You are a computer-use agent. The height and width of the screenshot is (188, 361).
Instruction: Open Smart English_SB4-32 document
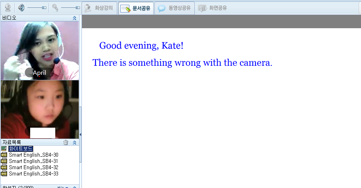pyautogui.click(x=33, y=167)
